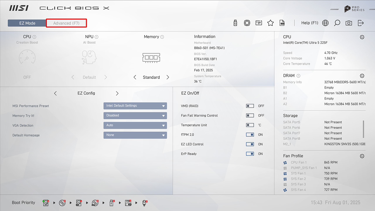This screenshot has width=375, height=211.
Task: Click the info icon next to NPU
Action: pos(97,37)
